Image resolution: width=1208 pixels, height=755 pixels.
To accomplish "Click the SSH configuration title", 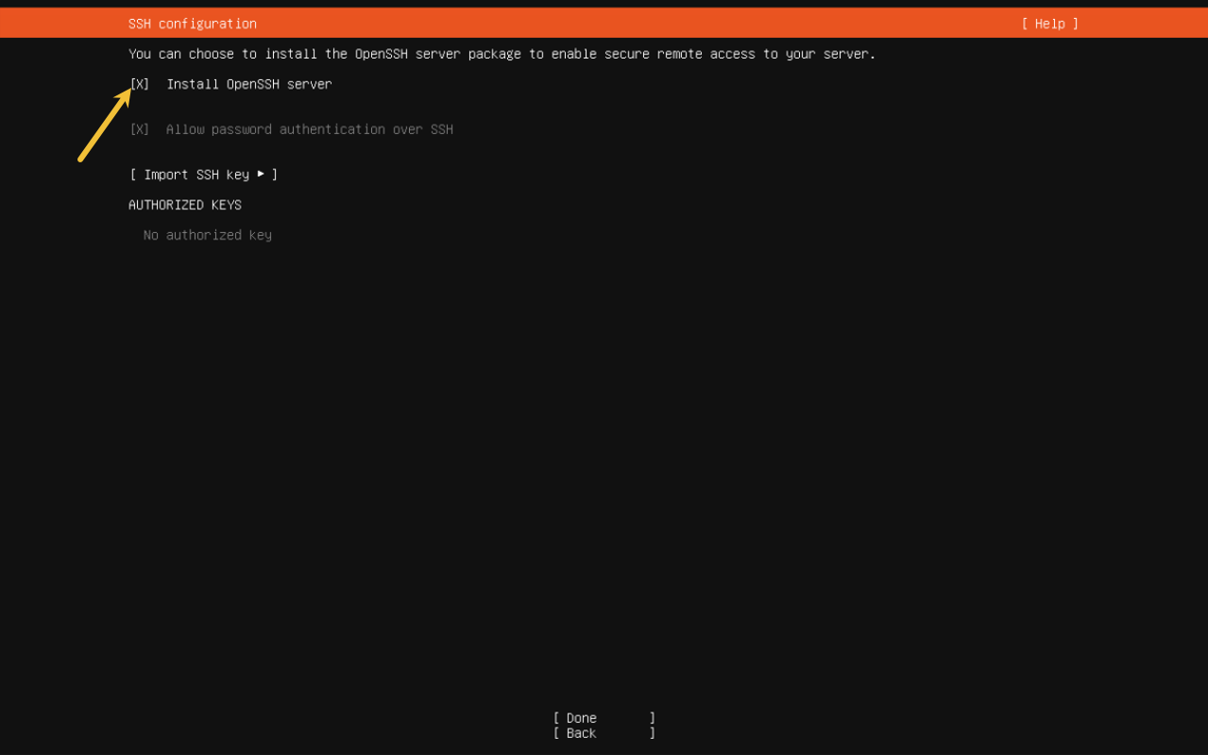I will (x=192, y=24).
